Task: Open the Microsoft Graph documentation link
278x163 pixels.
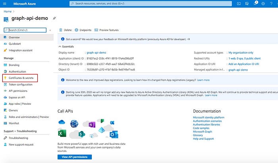Action: [x=203, y=132]
